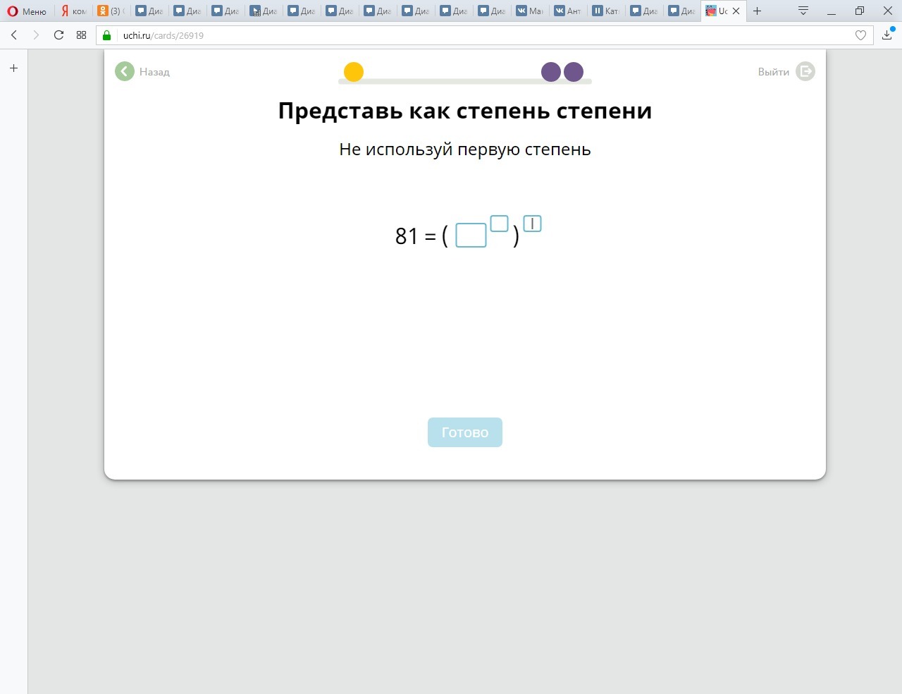
Task: Reload the current page
Action: tap(58, 35)
